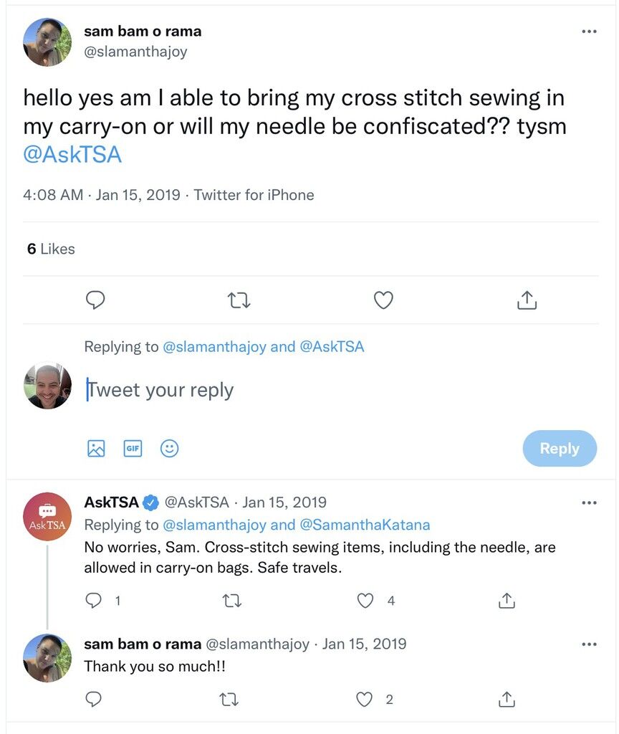Open more options on the main tweet
The width and height of the screenshot is (619, 734).
pyautogui.click(x=589, y=32)
